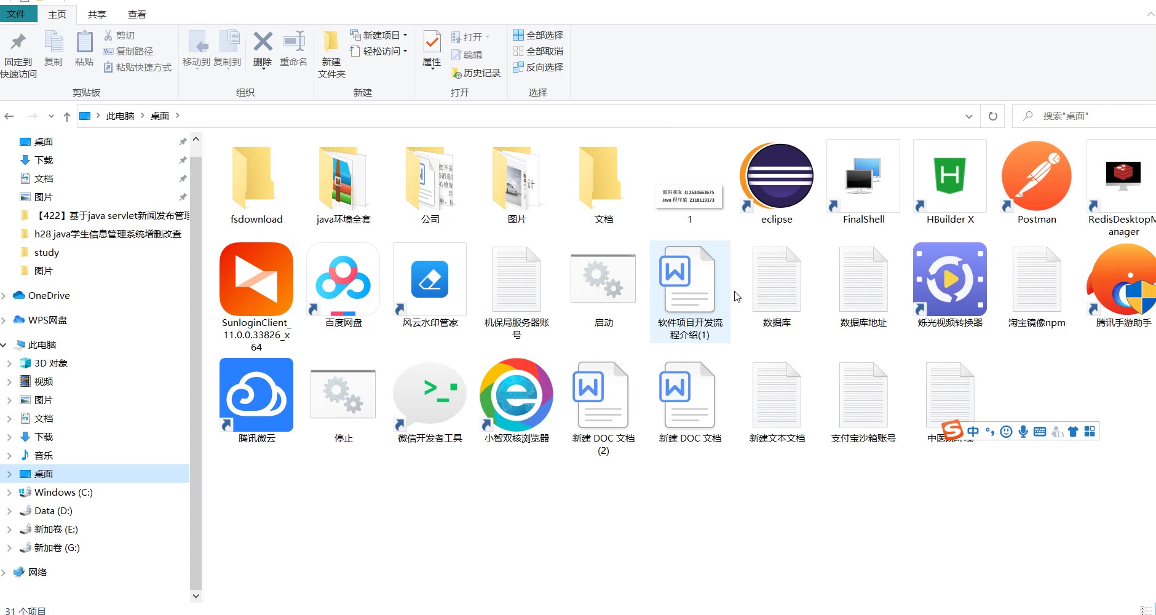Open the recent locations dropdown arrow

tap(51, 116)
